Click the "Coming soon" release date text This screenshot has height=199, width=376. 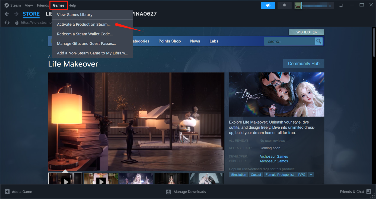(270, 148)
